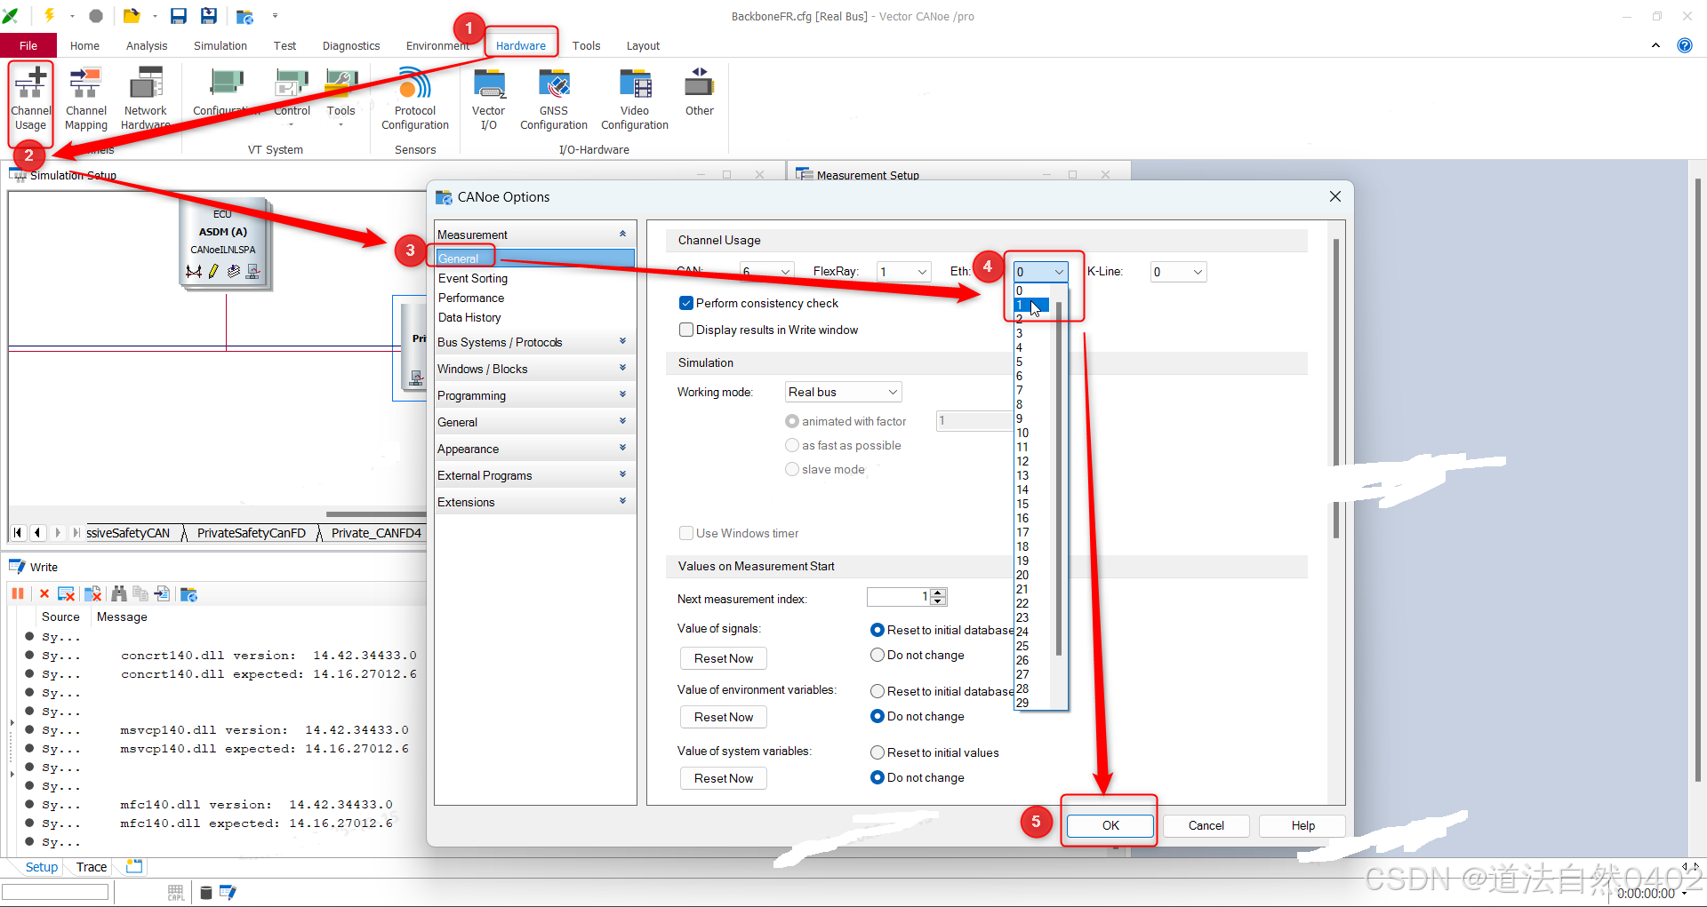
Task: Click Reset Now for system variables
Action: pos(724,778)
